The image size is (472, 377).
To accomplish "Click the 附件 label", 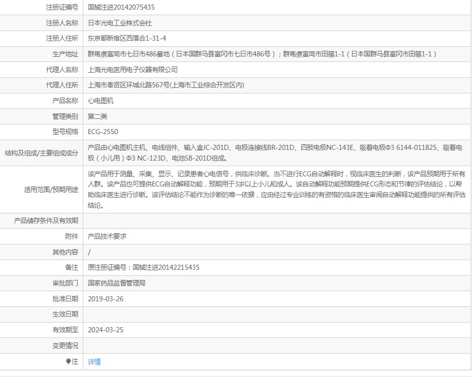I will pyautogui.click(x=72, y=236).
